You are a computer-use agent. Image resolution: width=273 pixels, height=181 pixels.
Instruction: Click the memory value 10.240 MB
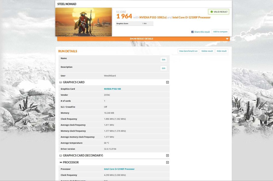coord(109,113)
